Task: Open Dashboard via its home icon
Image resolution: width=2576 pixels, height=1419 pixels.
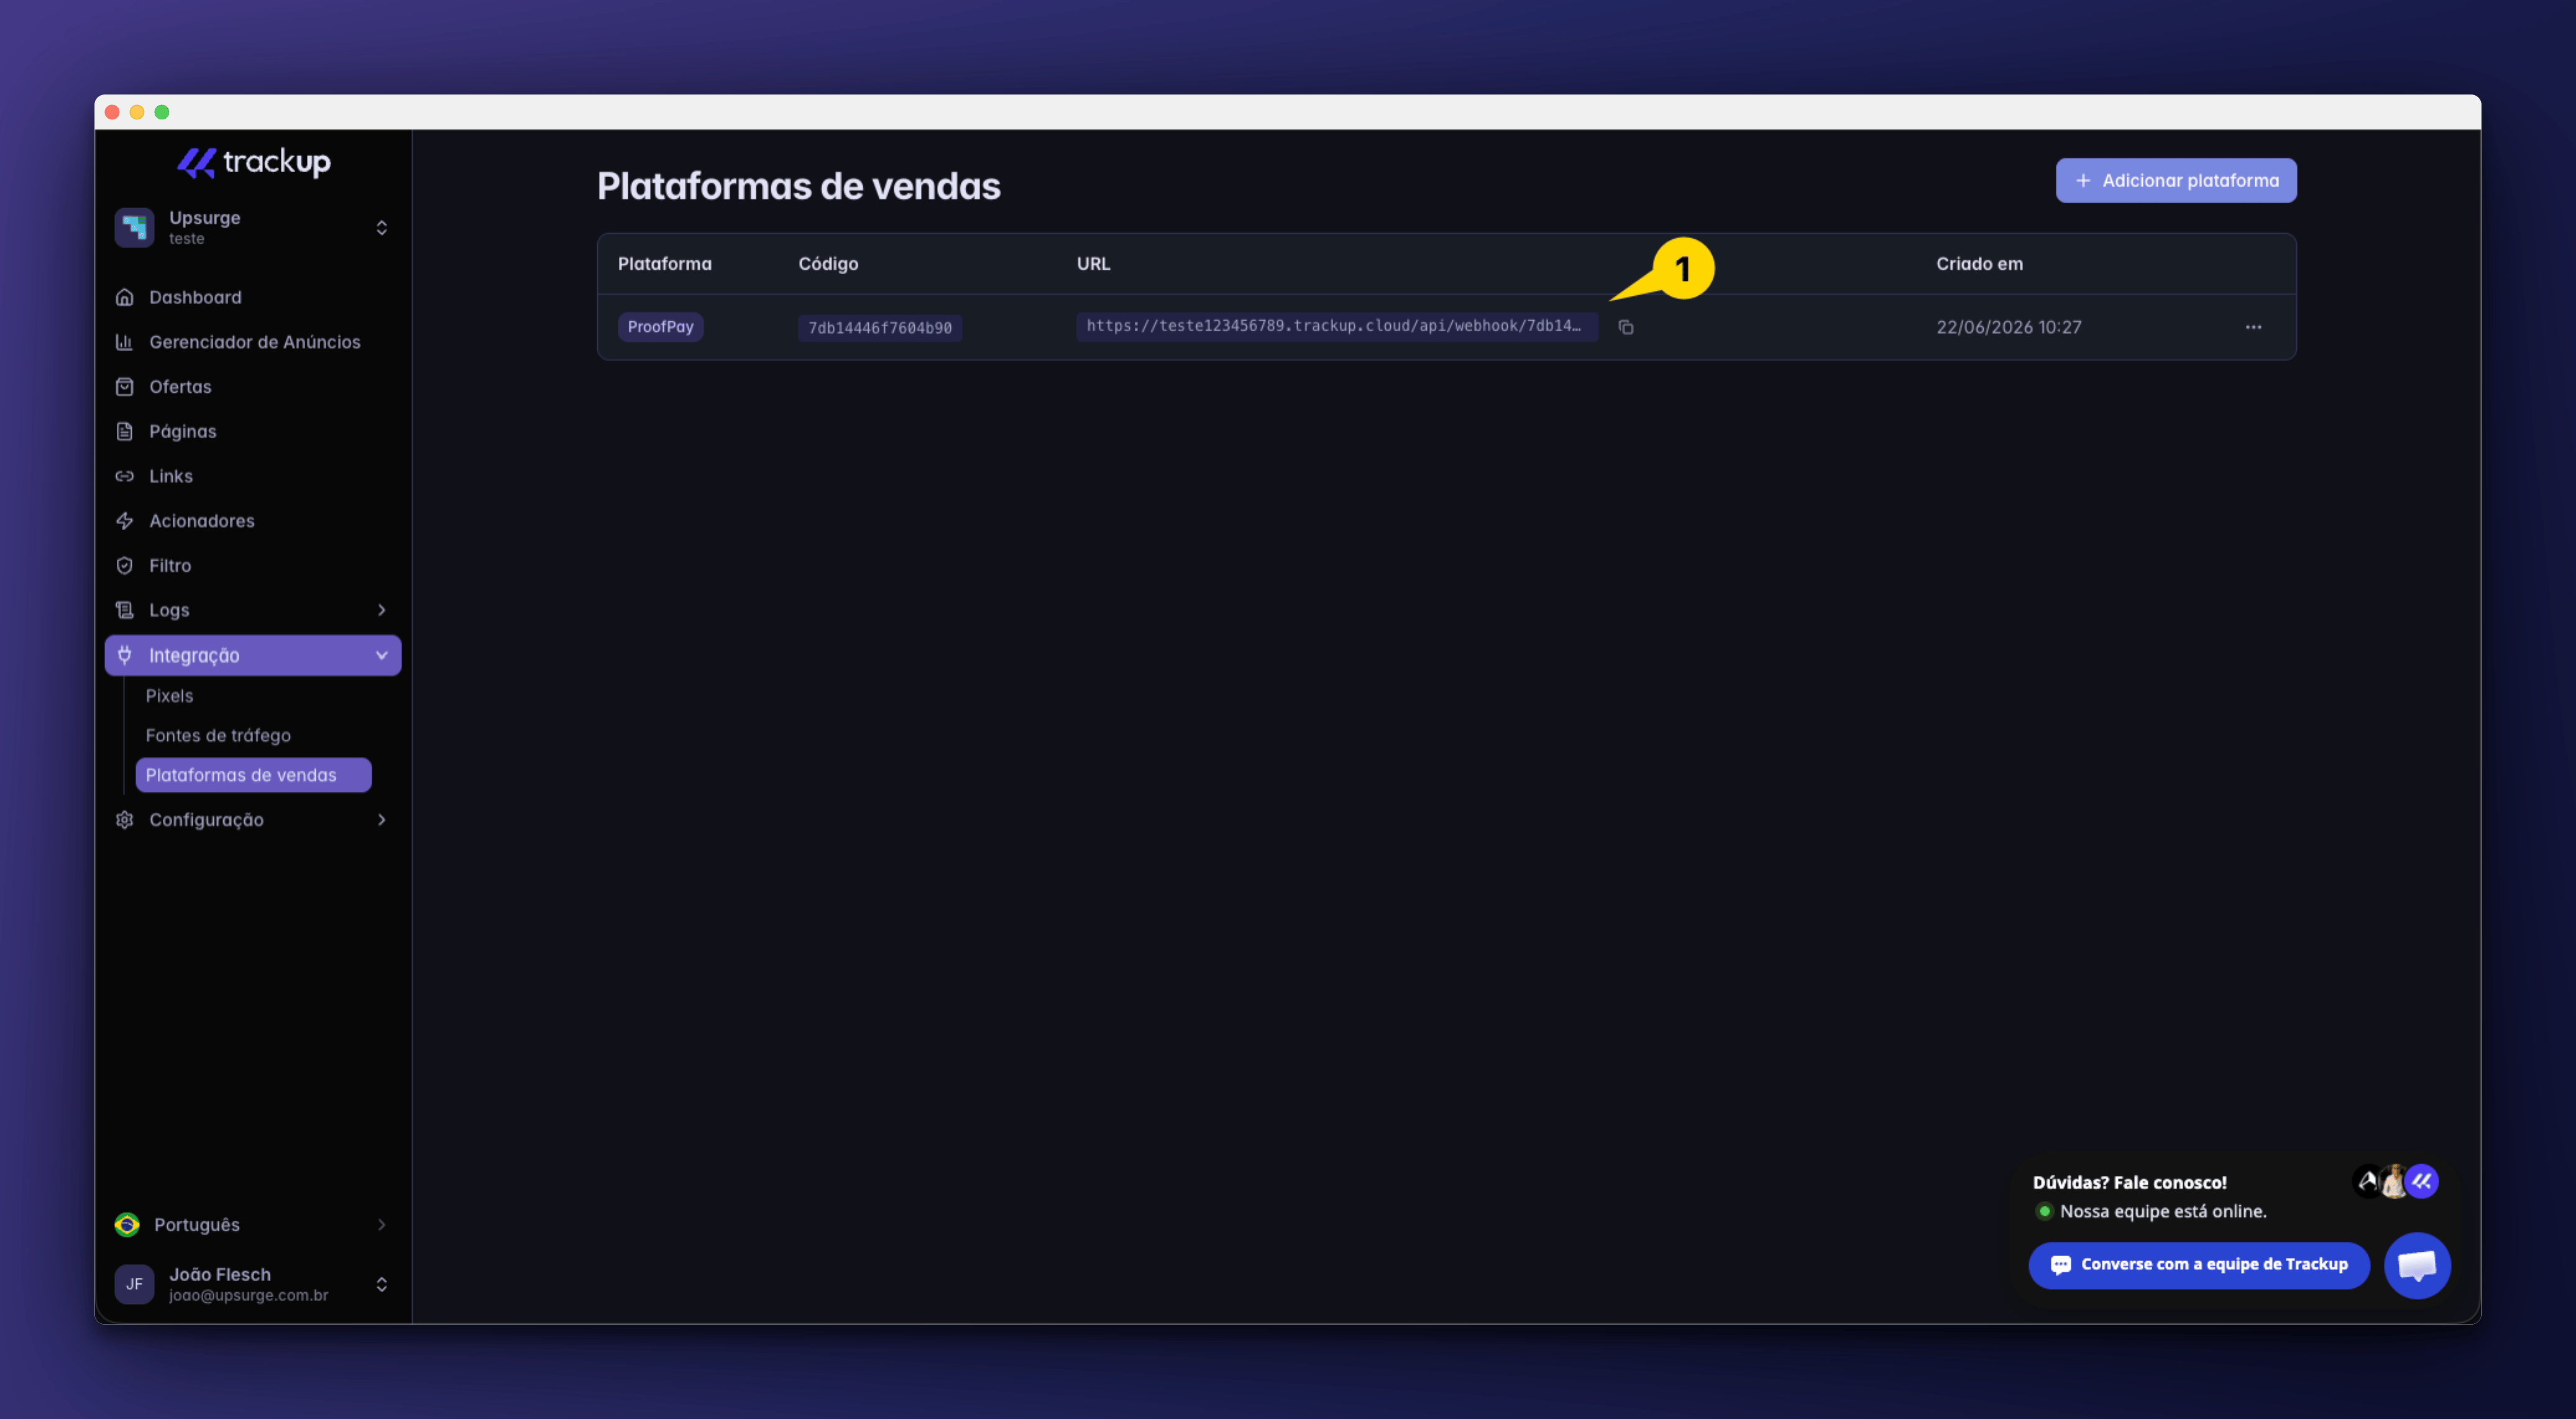Action: pos(125,297)
